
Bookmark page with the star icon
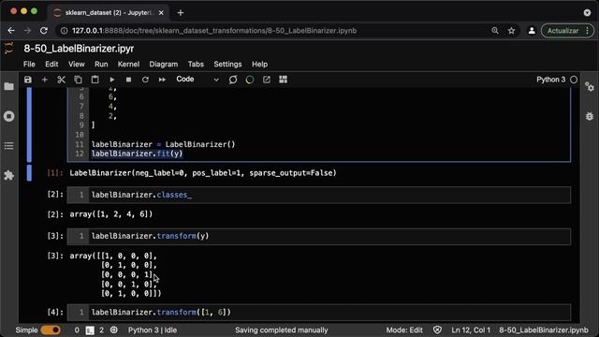[512, 31]
